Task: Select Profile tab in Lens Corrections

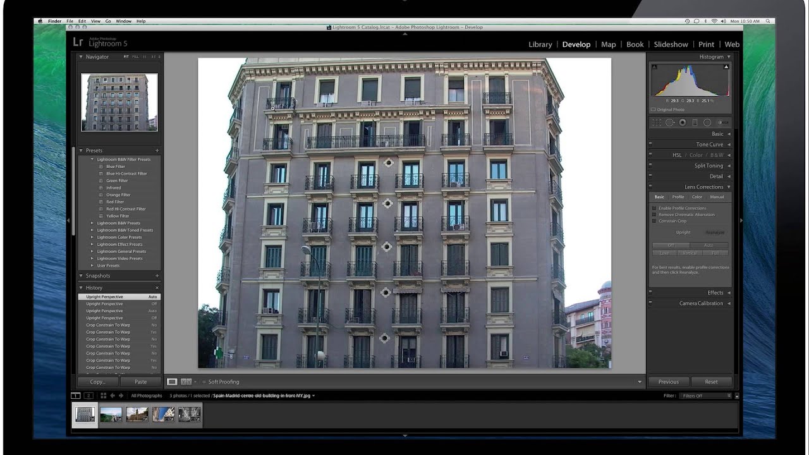Action: [678, 197]
